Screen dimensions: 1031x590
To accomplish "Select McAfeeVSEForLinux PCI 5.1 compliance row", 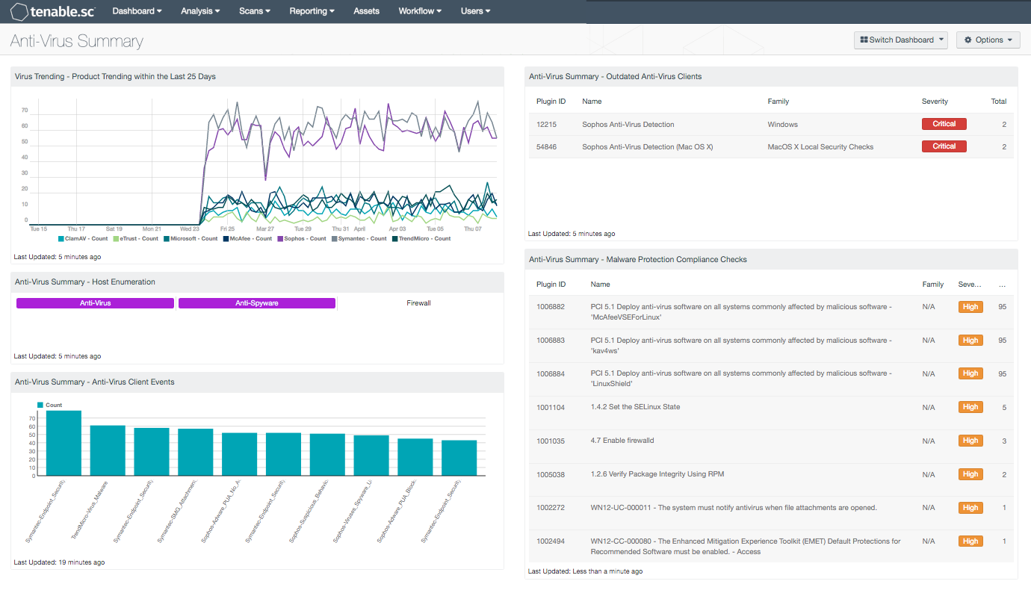I will [x=771, y=312].
